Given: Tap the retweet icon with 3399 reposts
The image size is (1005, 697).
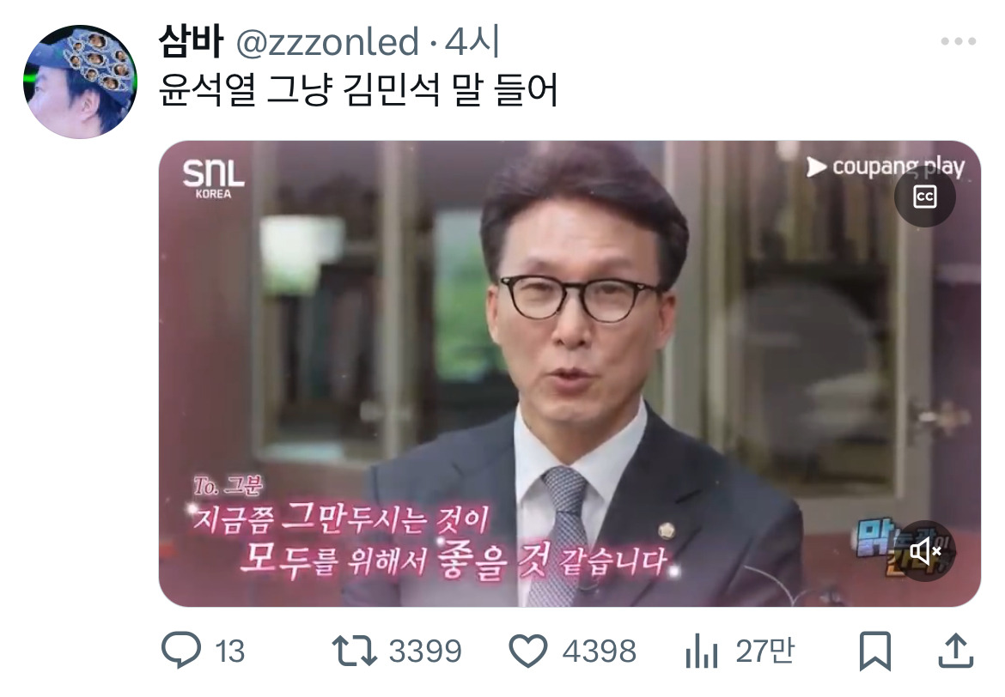Looking at the screenshot, I should click(354, 651).
